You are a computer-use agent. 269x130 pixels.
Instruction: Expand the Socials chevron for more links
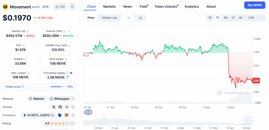(x=73, y=107)
